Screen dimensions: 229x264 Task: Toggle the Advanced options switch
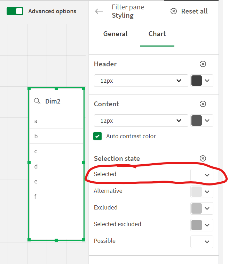[x=15, y=11]
